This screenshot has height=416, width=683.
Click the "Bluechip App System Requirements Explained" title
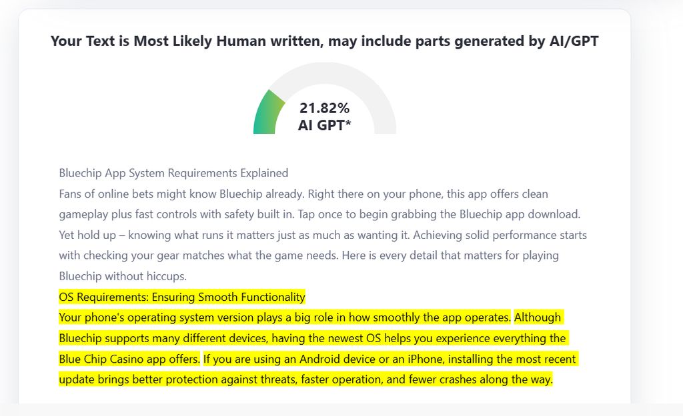(173, 173)
